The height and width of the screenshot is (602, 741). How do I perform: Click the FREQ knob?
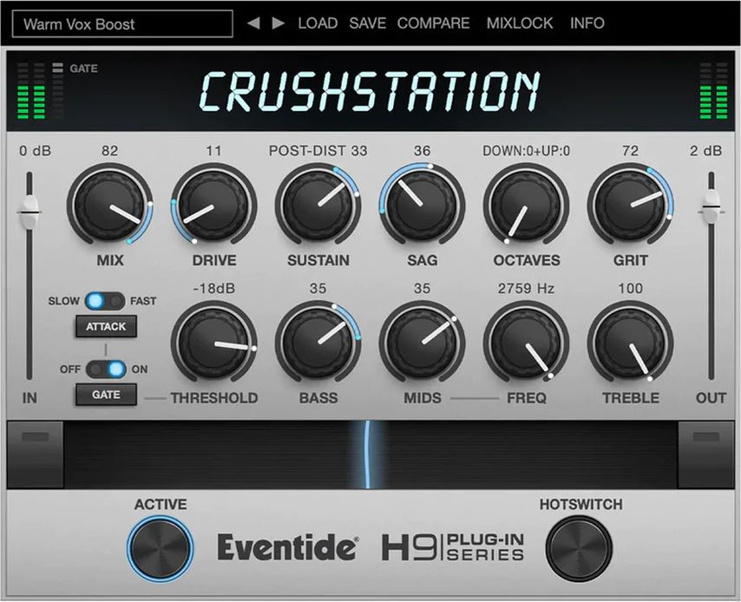pos(526,342)
